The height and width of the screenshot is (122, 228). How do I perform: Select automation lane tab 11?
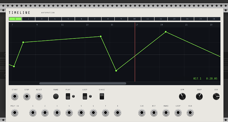[x=148, y=19]
